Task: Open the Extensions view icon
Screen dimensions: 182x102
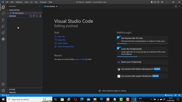Action: coord(3,33)
